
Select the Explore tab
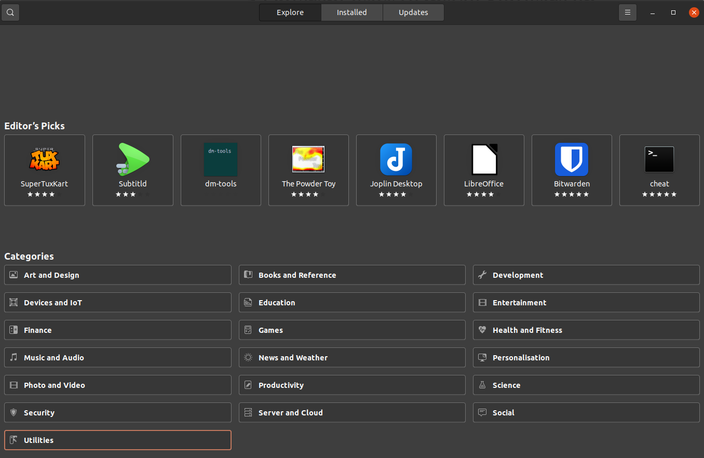point(290,12)
